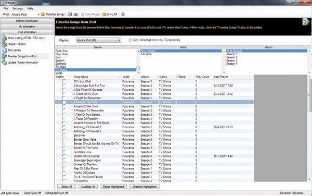The image size is (312, 196).
Task: Click the Transfer Songs from iPod sidebar icon
Action: coord(4,56)
